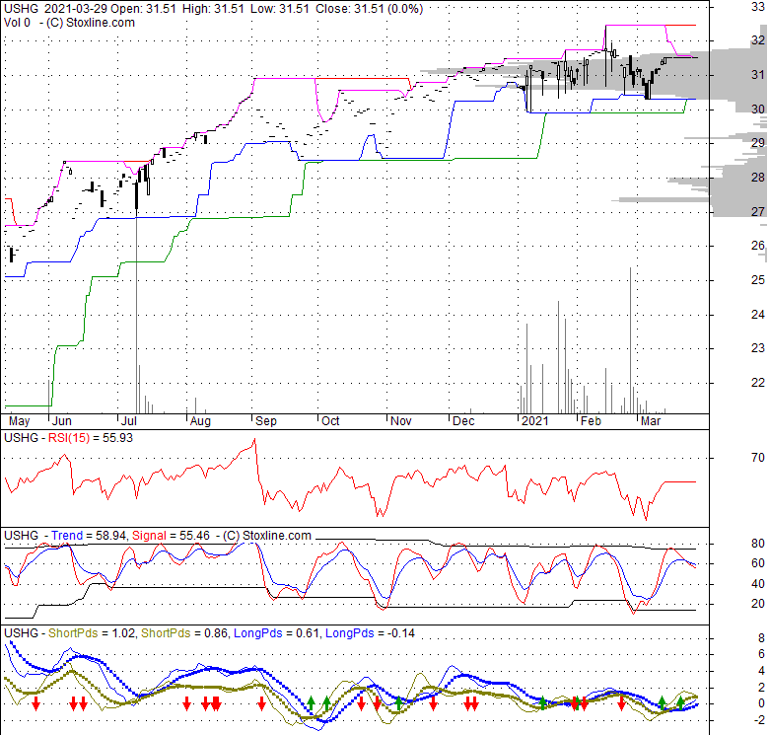
Task: Click the 'High: 31.51' value in header
Action: click(213, 9)
